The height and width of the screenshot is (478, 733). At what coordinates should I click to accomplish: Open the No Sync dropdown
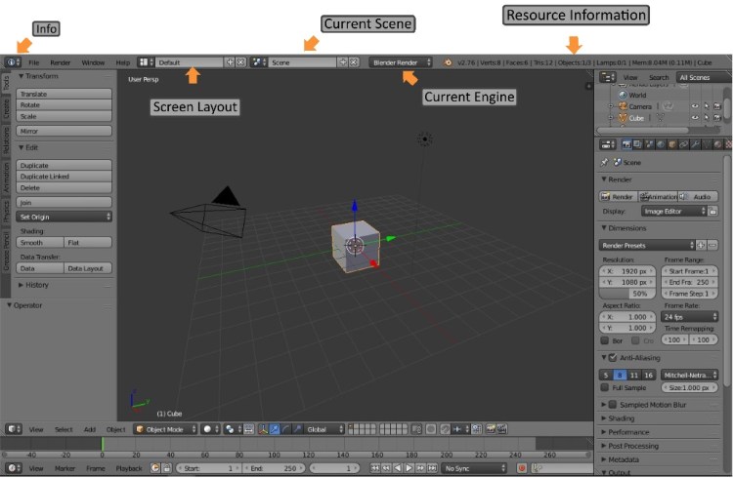coord(474,467)
